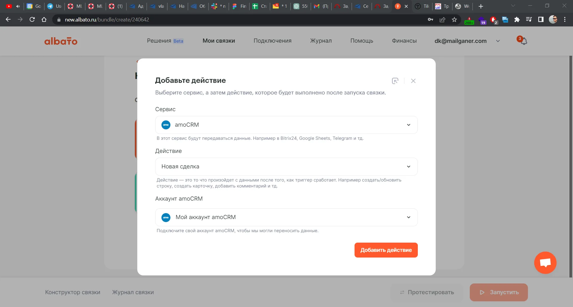Open the Подключения menu item

(272, 41)
